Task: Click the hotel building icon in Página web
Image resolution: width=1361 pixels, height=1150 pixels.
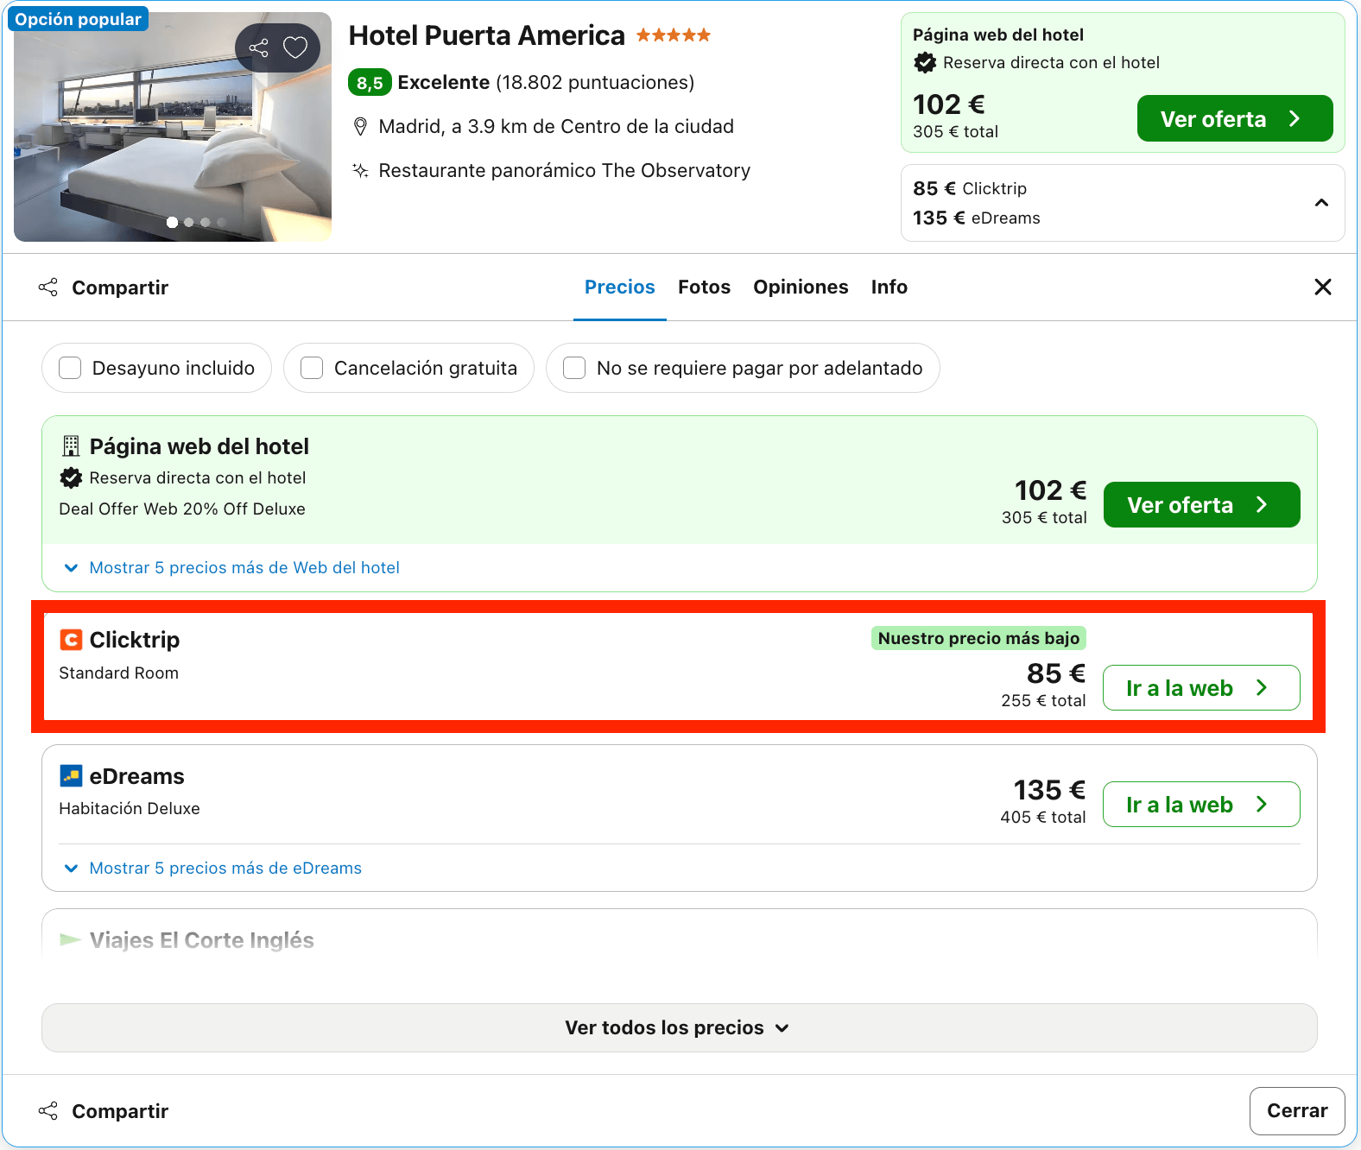Action: pyautogui.click(x=71, y=446)
